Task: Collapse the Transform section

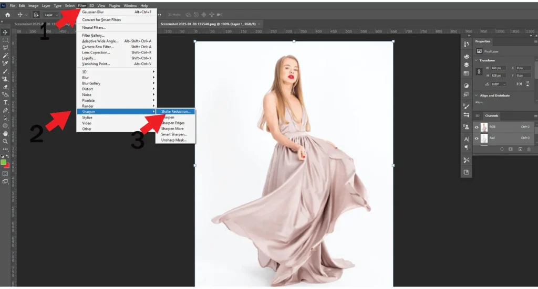Action: [x=477, y=60]
